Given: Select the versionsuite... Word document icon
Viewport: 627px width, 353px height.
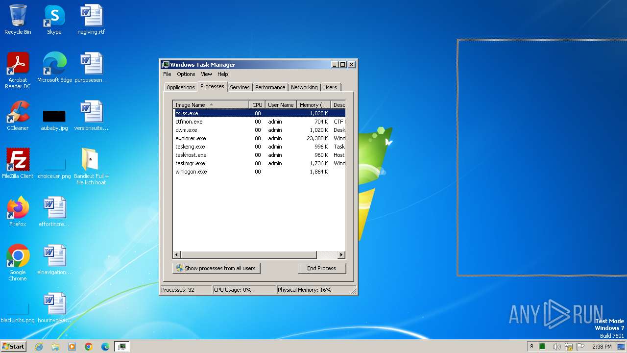Looking at the screenshot, I should tap(91, 116).
